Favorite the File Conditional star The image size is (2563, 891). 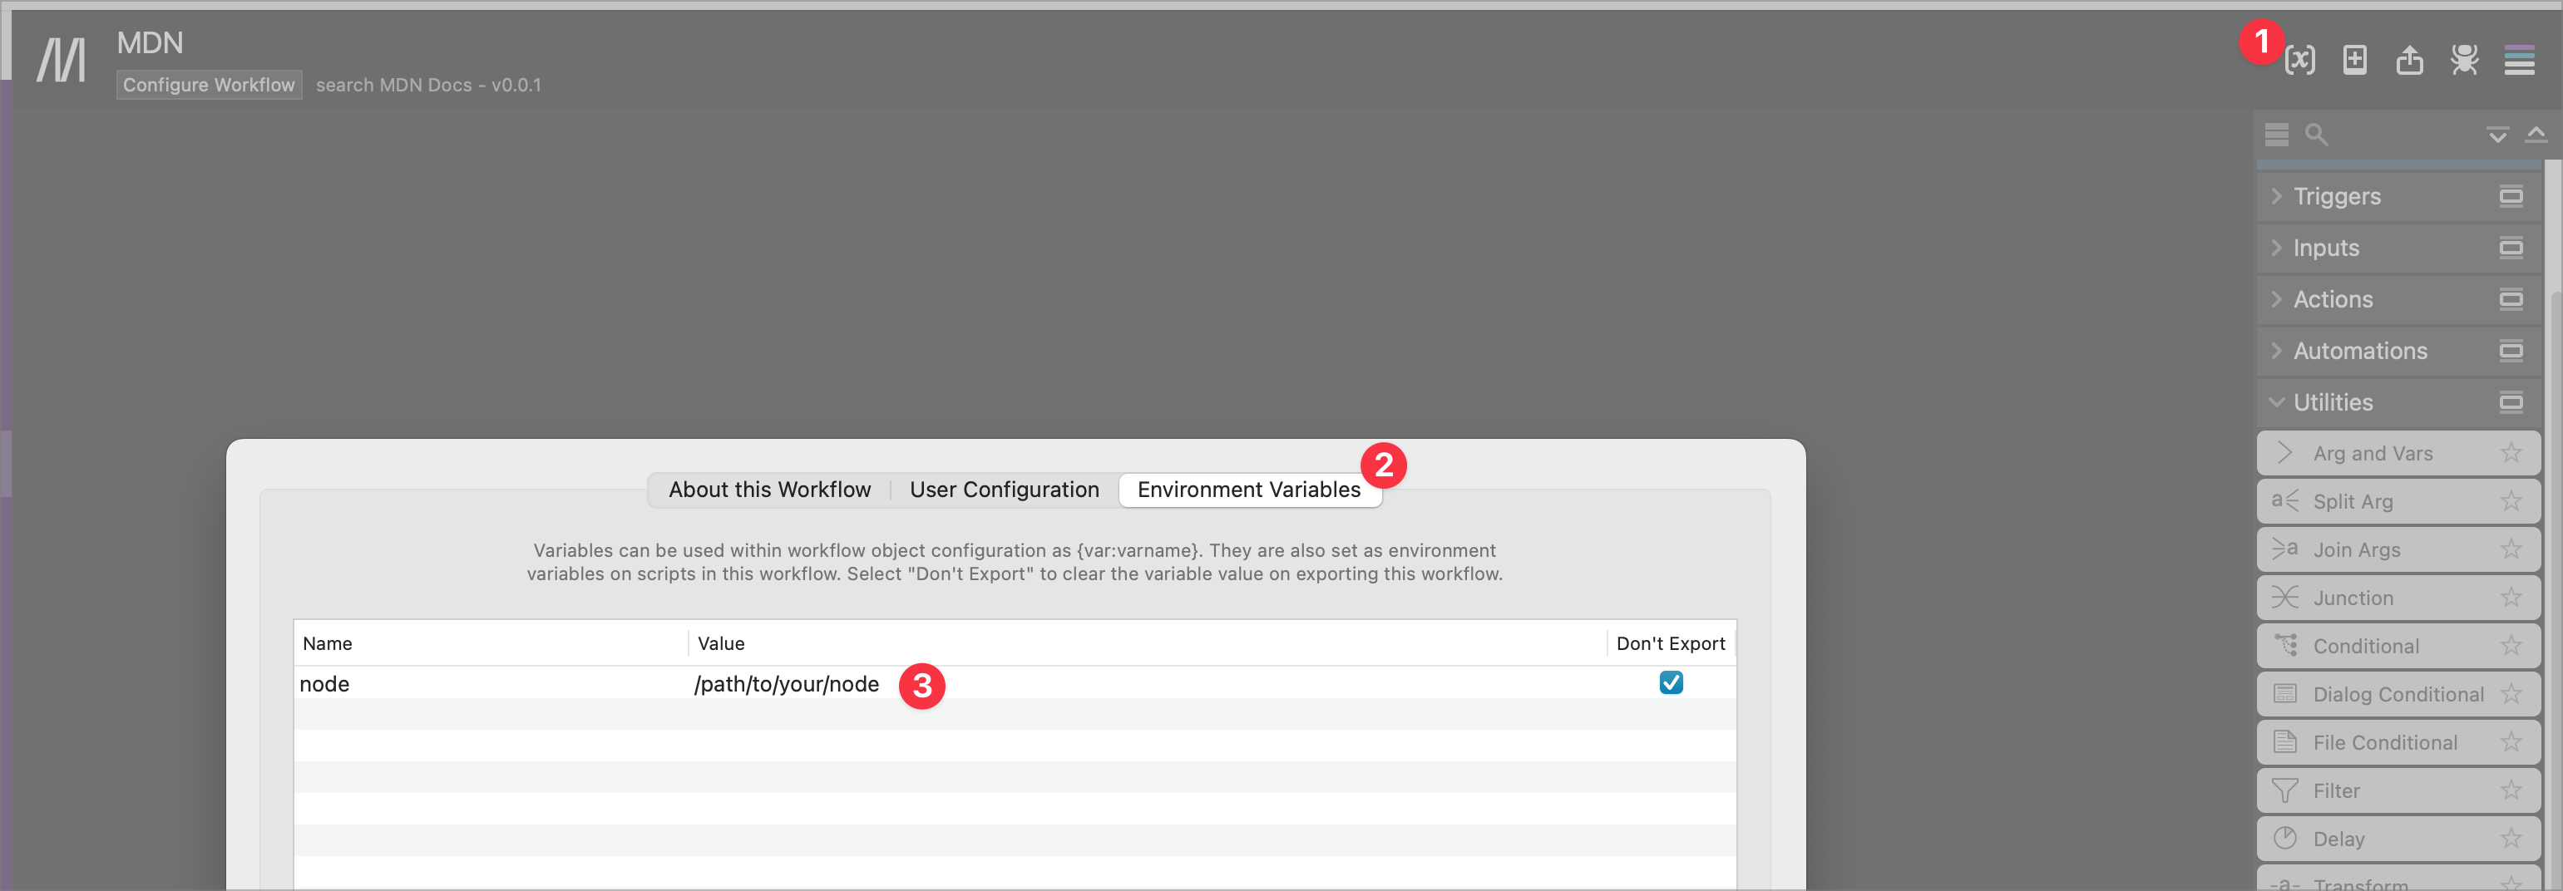point(2511,743)
